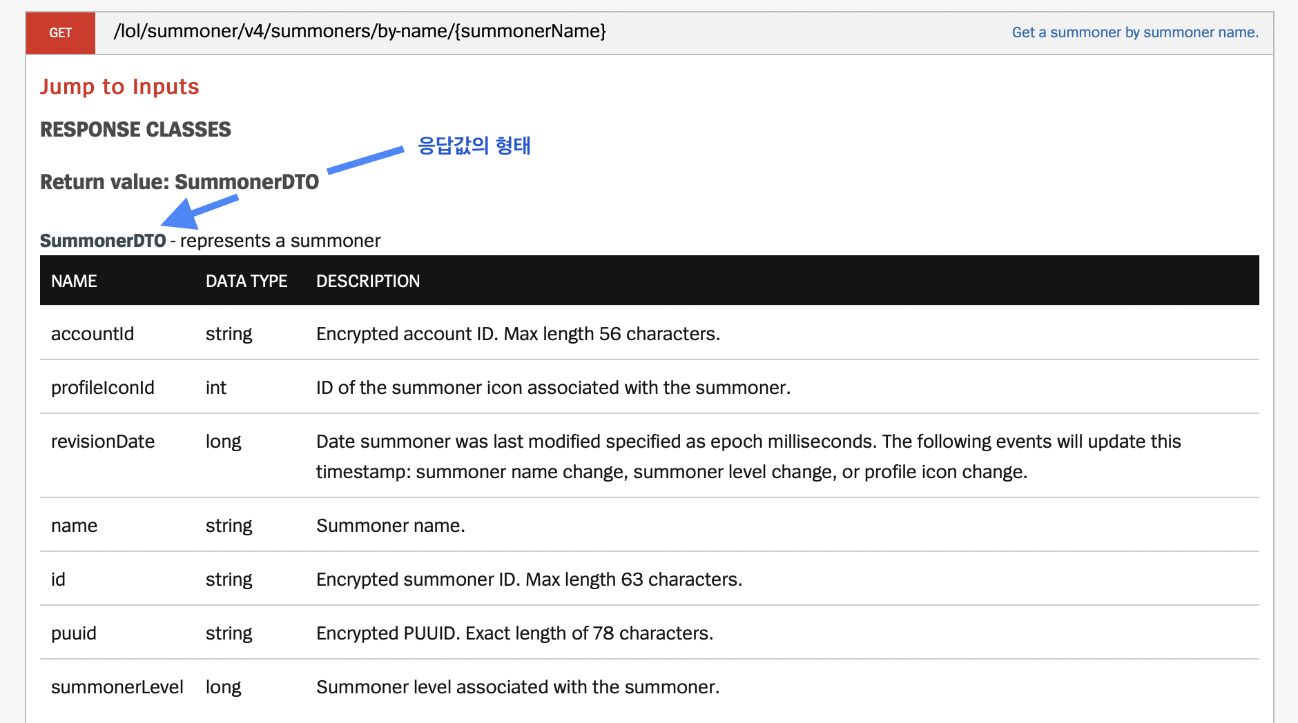The width and height of the screenshot is (1298, 723).
Task: Click the red GET method badge
Action: coord(61,32)
